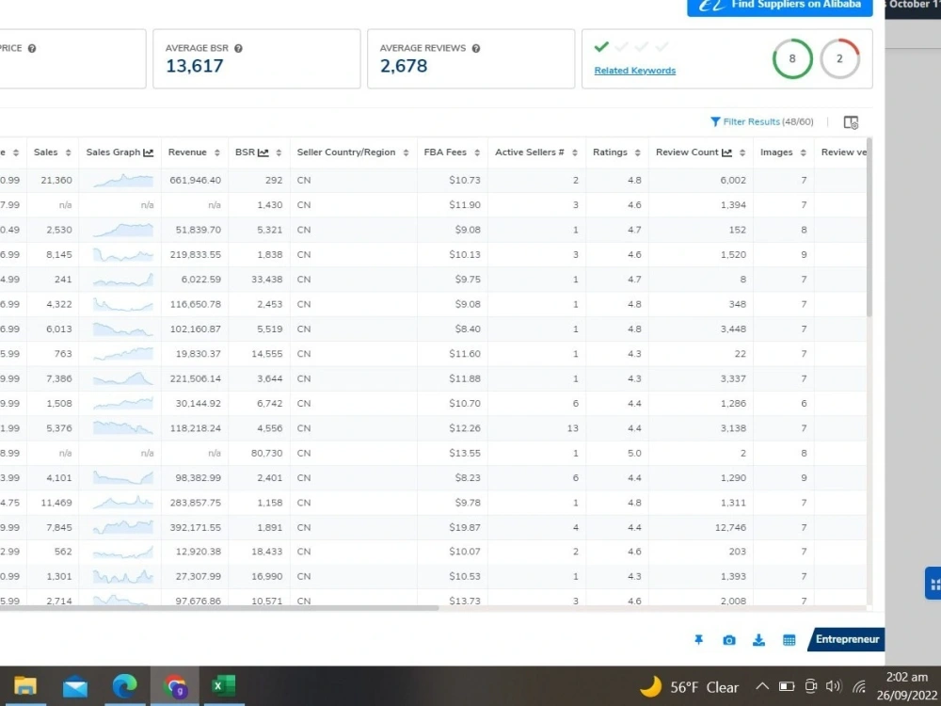Click the red score circle showing 2

[839, 58]
